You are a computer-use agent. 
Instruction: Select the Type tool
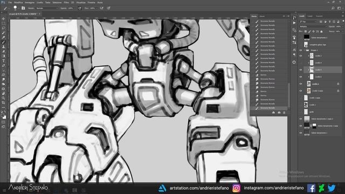click(3, 61)
